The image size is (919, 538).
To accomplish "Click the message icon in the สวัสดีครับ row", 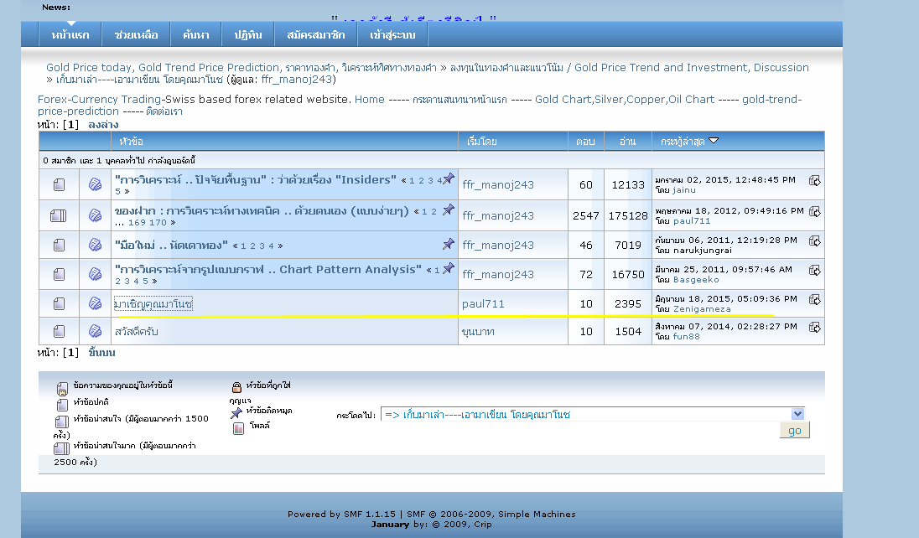I will (x=95, y=331).
